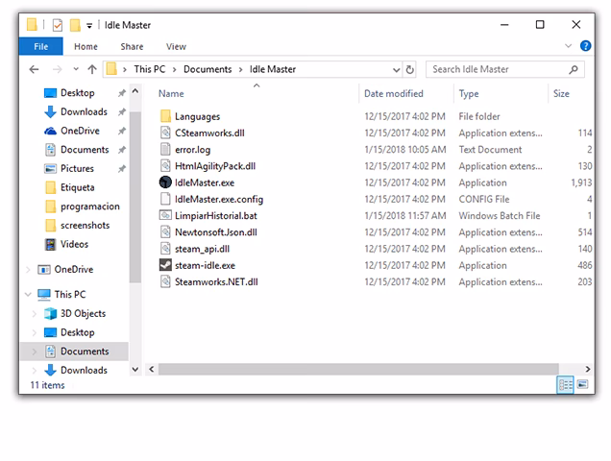This screenshot has height=461, width=611.
Task: Switch to Large icons view layout
Action: click(582, 384)
